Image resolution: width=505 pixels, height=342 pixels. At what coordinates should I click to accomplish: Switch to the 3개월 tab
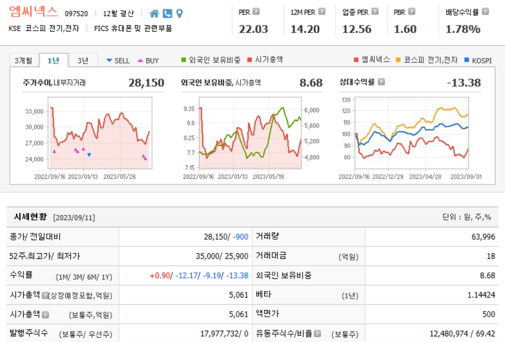point(23,60)
